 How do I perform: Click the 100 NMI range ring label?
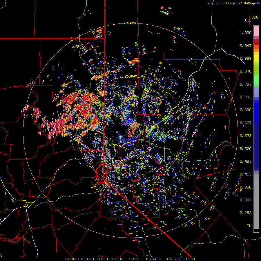click(130, 23)
